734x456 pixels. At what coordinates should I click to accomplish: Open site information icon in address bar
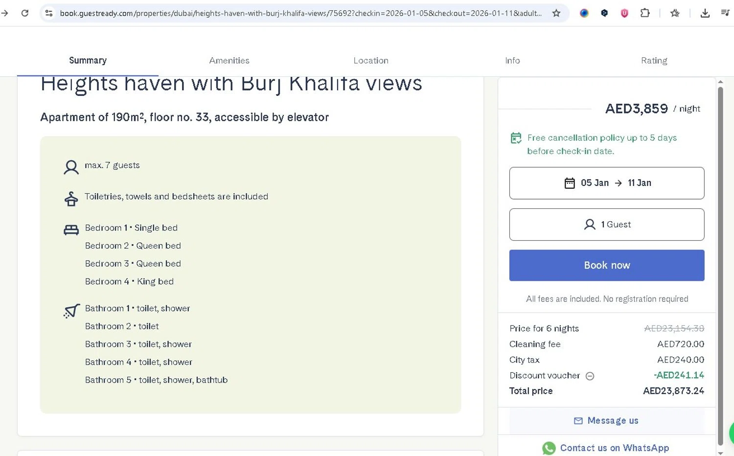(49, 13)
